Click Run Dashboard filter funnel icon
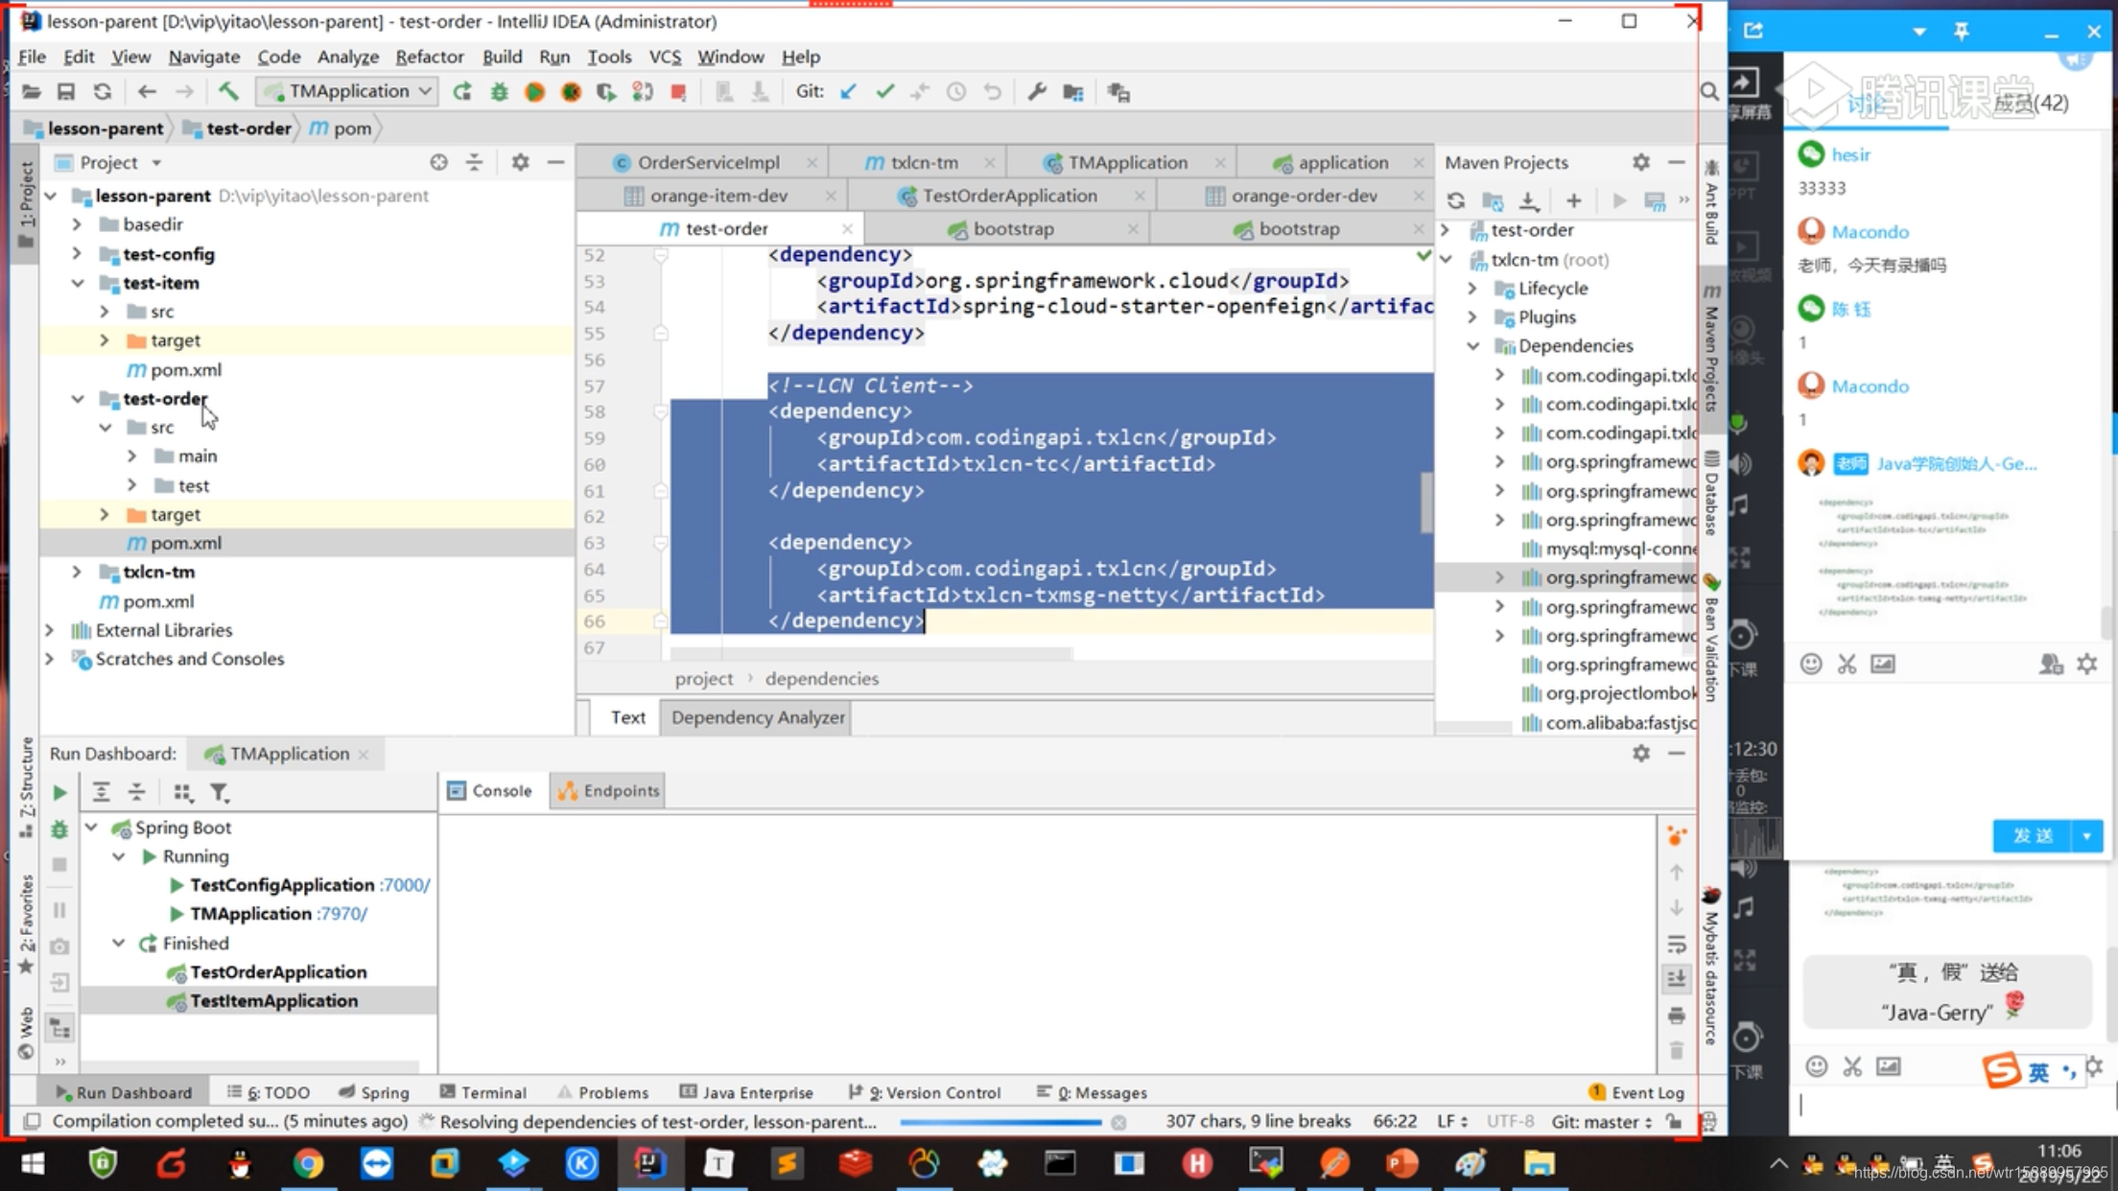This screenshot has height=1191, width=2118. pyautogui.click(x=220, y=792)
